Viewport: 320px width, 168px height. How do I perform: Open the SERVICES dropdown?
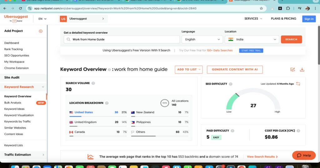pos(253,18)
